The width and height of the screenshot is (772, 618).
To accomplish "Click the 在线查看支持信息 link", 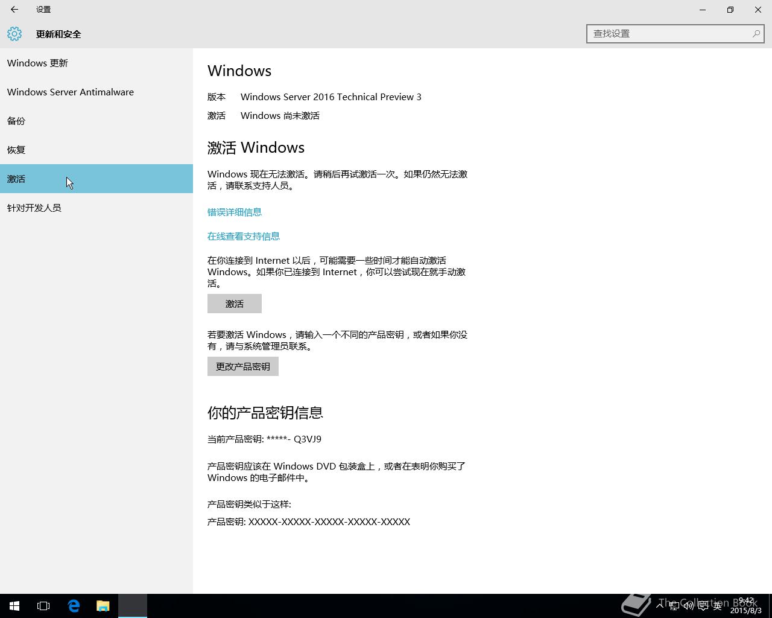I will point(244,236).
